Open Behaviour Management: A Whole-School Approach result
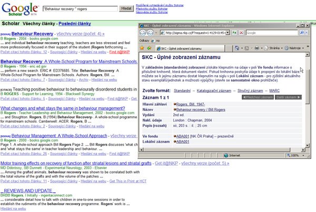The image size is (316, 212). (59, 136)
